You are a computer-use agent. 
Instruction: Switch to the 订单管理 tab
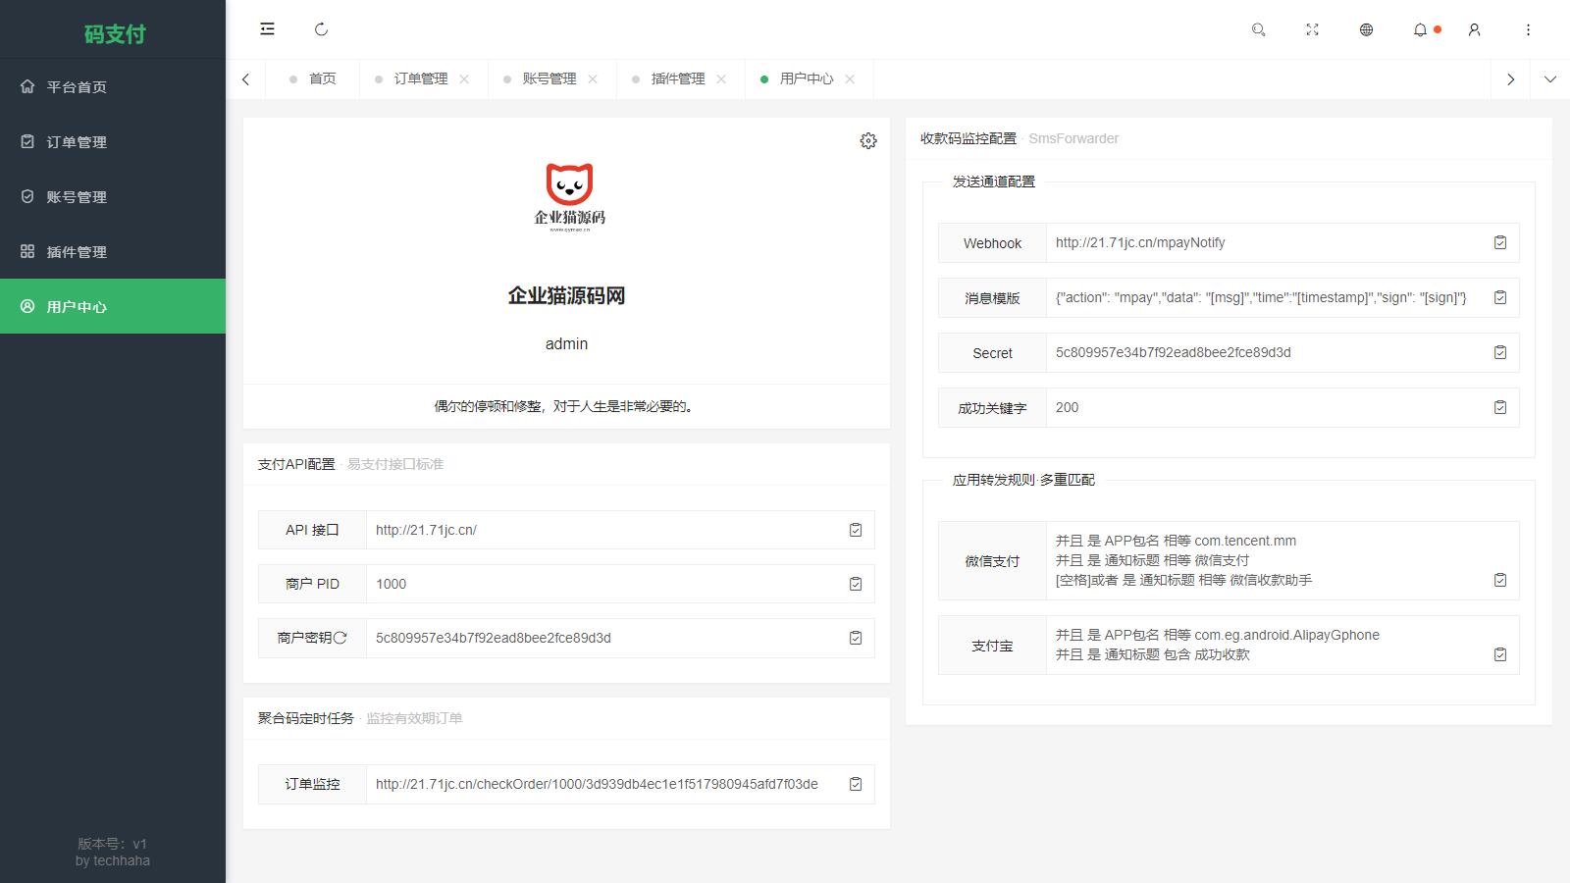click(420, 78)
